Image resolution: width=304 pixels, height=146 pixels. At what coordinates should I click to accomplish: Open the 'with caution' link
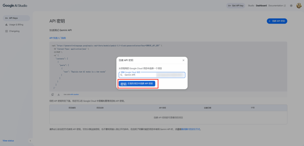(x=75, y=94)
